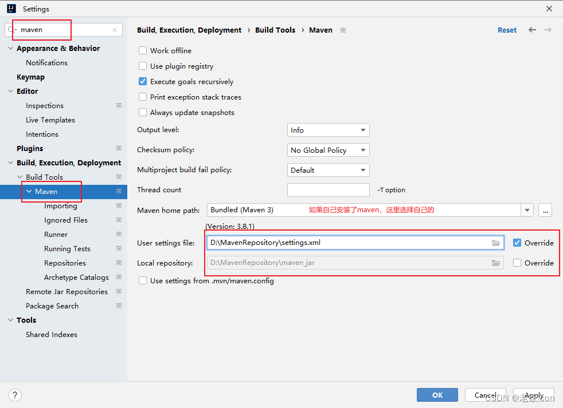Enable Print exception stack traces

coord(143,97)
